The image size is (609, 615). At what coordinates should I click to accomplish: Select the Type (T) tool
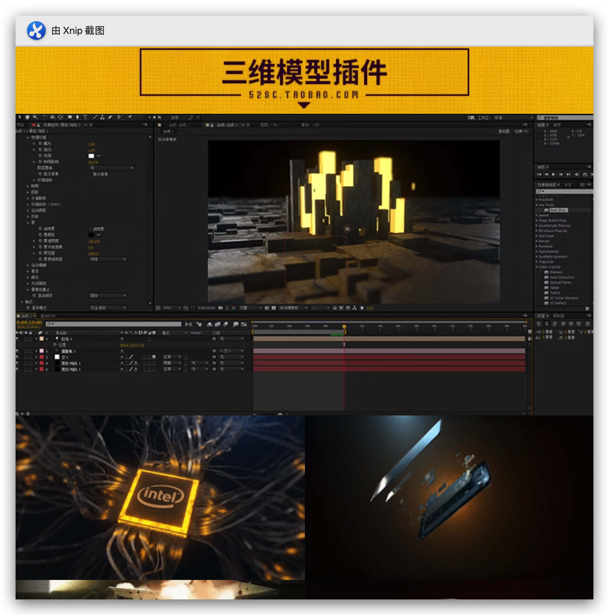[x=85, y=117]
